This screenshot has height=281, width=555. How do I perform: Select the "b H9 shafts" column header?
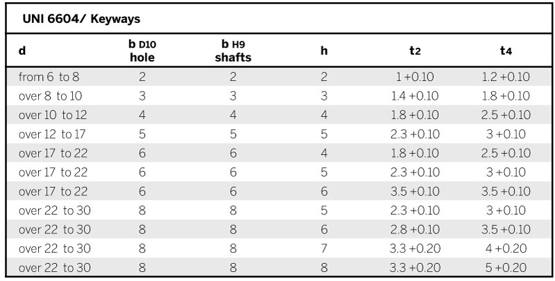(x=232, y=51)
